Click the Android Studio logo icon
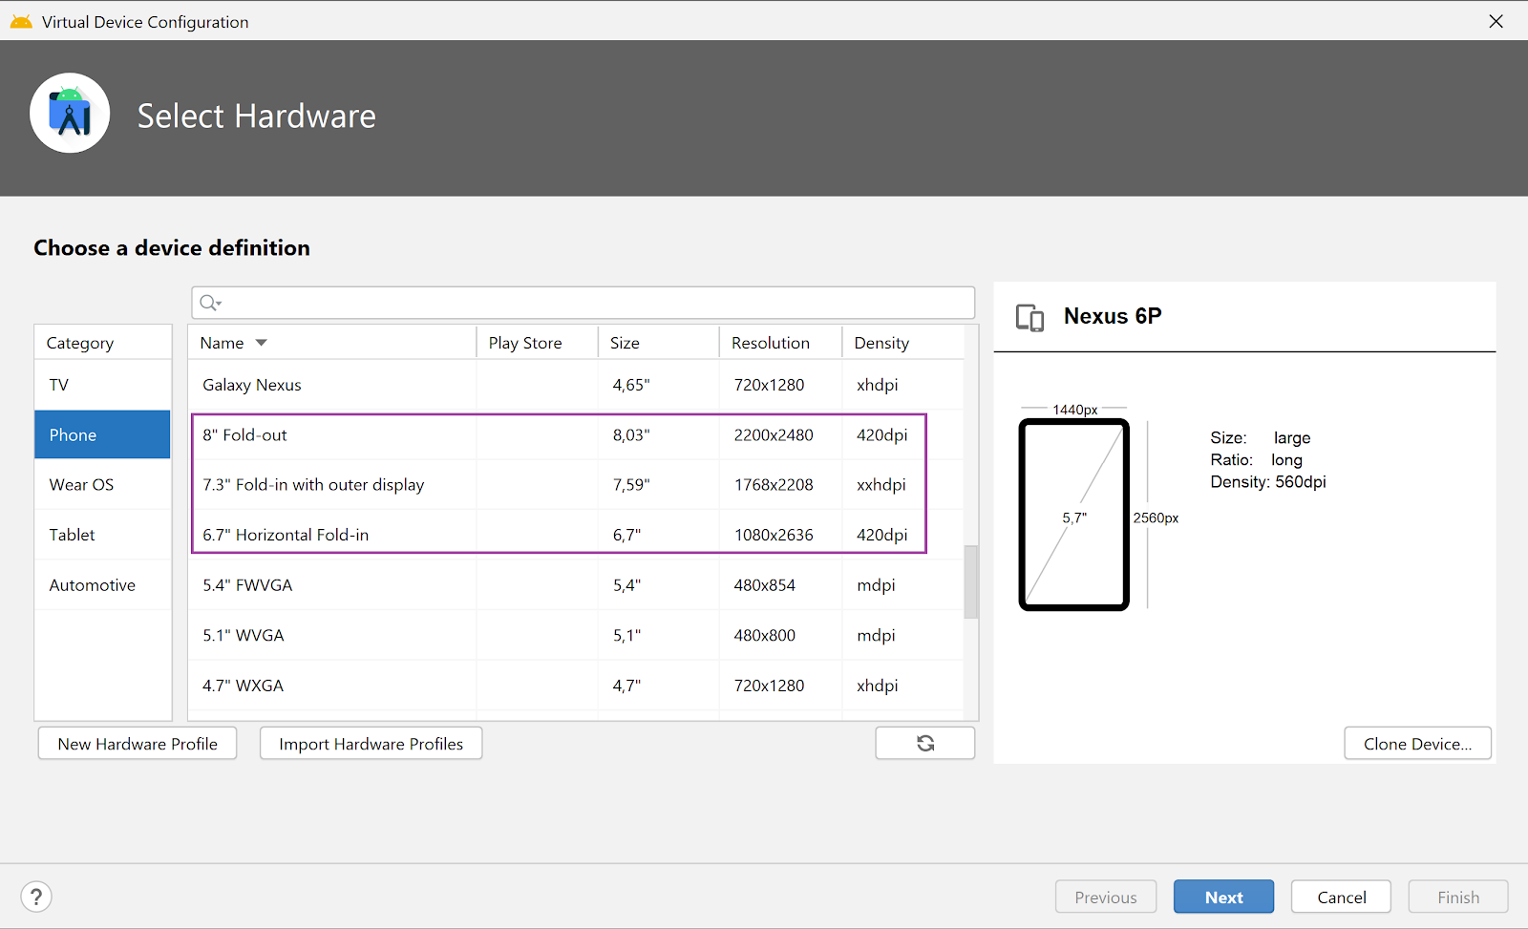Viewport: 1528px width, 929px height. pos(70,114)
